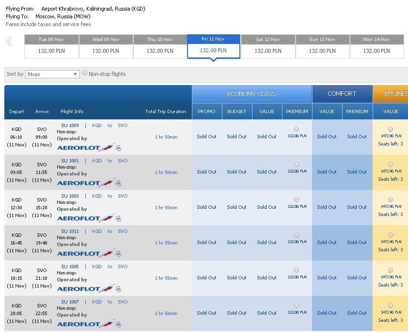
Task: Select Economy Premium fare for SU 1007
Action: [x=297, y=305]
